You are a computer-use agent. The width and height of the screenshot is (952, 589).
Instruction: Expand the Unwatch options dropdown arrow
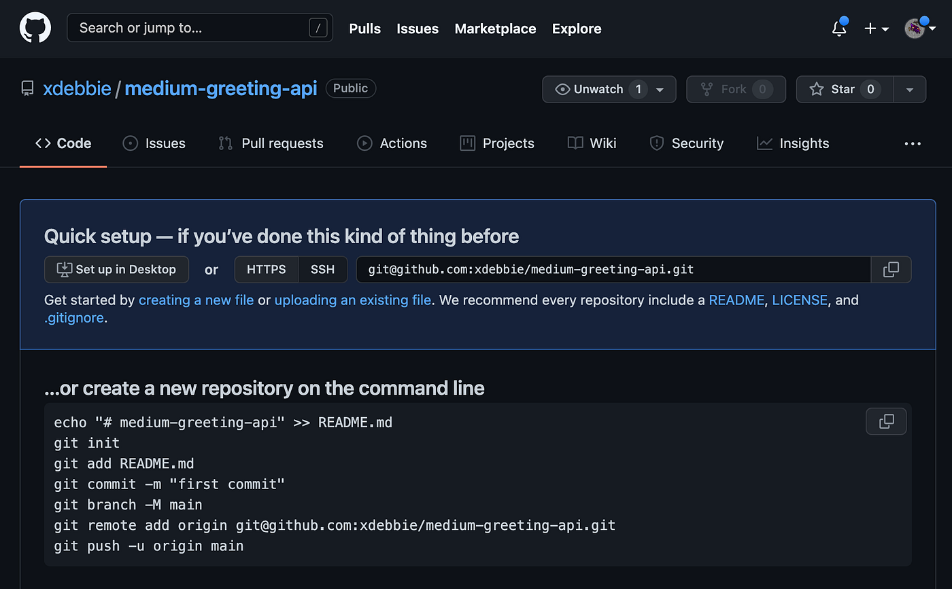[660, 89]
